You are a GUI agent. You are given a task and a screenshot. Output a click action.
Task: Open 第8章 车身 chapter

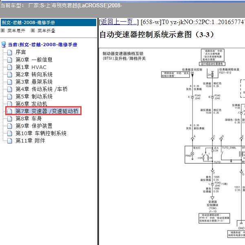[x=29, y=118]
